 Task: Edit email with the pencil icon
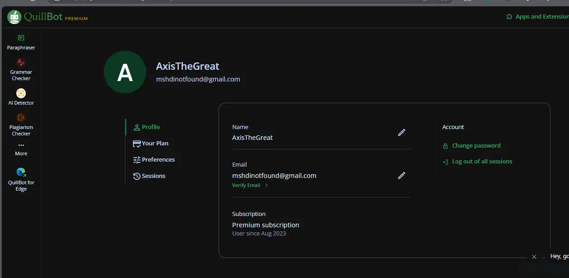tap(402, 175)
